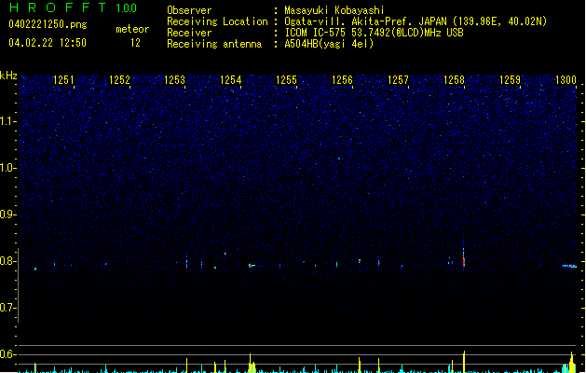The image size is (586, 373).
Task: Click the kHz axis unit label
Action: [8, 76]
